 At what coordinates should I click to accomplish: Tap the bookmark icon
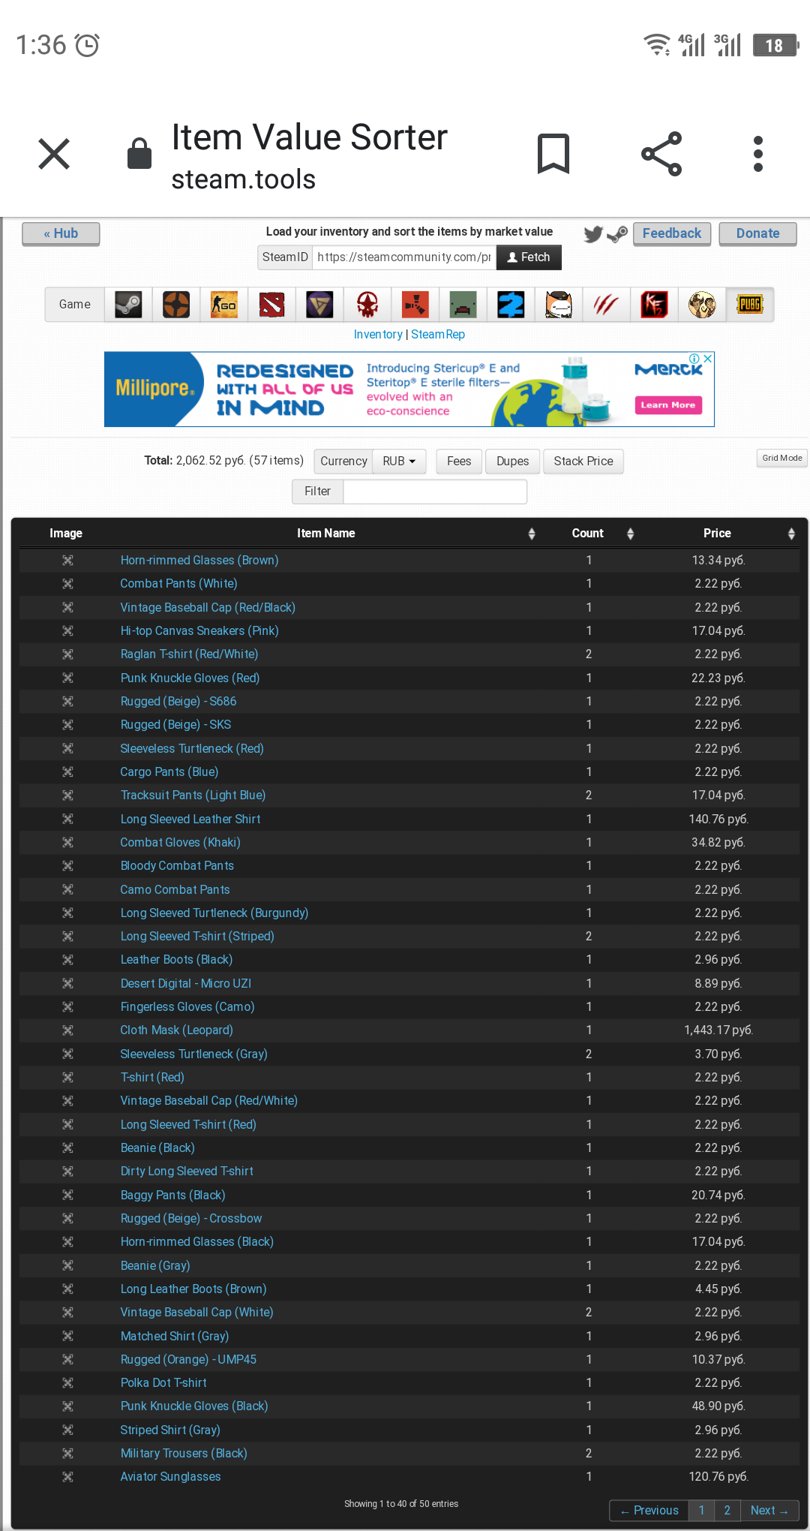[x=553, y=154]
